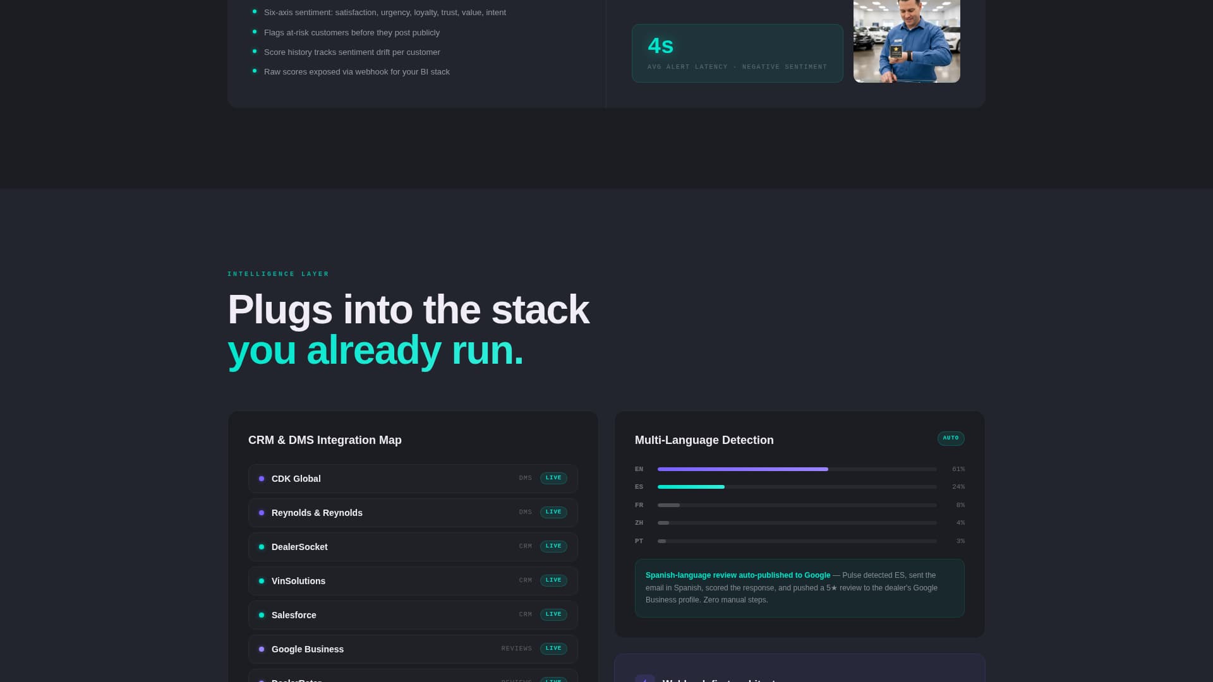Click the teal dot beside DealerSocket

click(x=262, y=547)
